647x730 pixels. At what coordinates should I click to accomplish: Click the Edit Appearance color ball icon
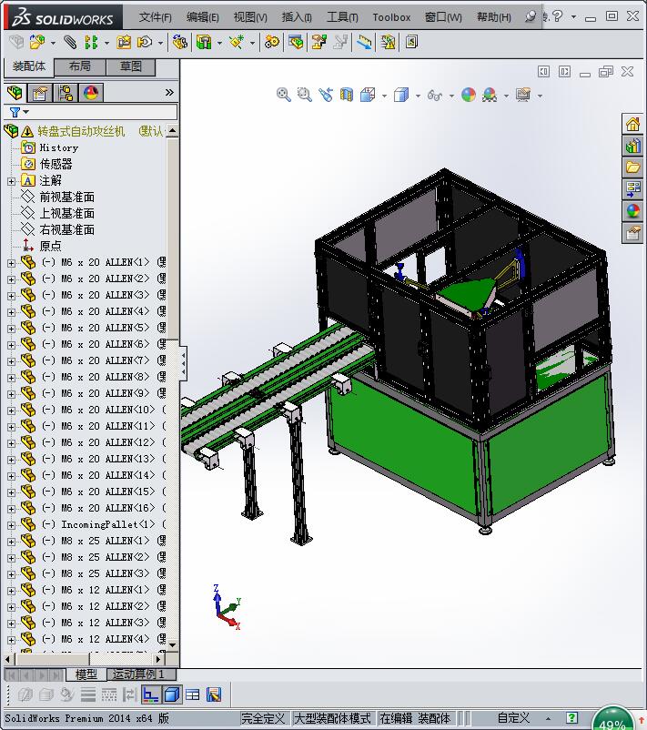469,95
